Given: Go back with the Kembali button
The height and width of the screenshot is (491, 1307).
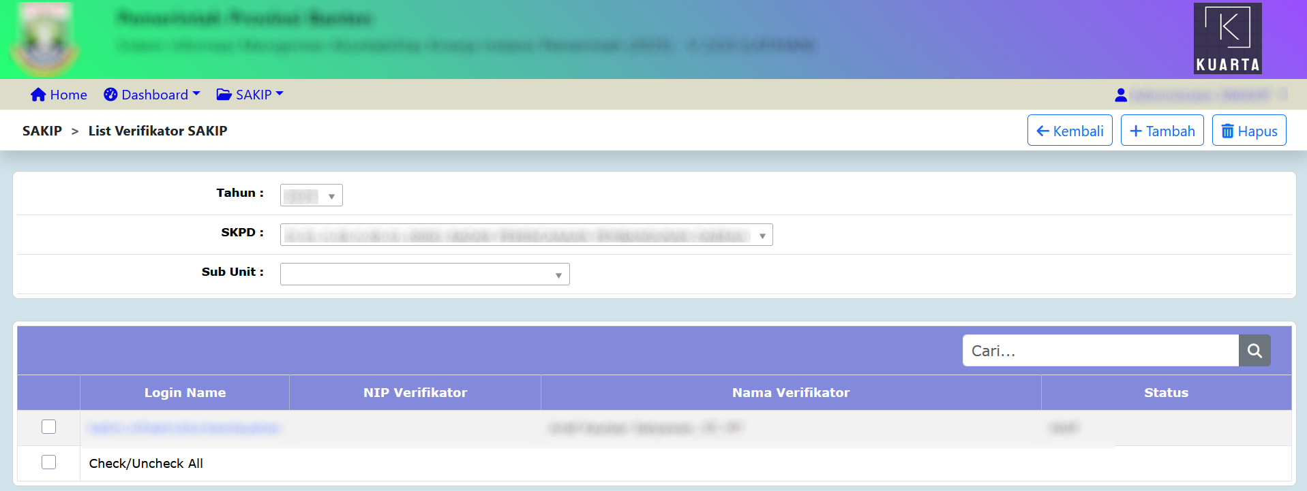Looking at the screenshot, I should coord(1070,131).
